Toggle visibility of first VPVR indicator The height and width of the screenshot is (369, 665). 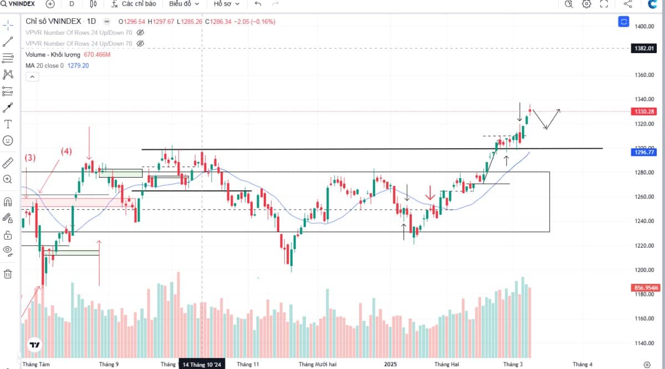pyautogui.click(x=140, y=33)
